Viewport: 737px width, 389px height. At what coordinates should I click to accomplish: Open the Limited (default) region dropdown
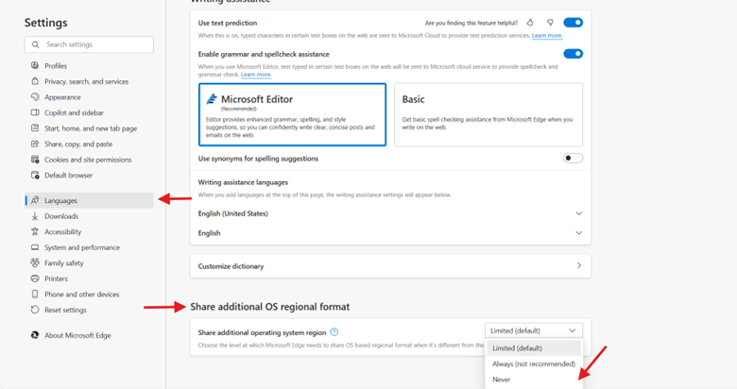[533, 330]
